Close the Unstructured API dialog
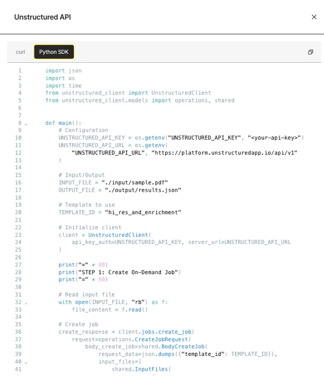This screenshot has height=376, width=324. [314, 17]
